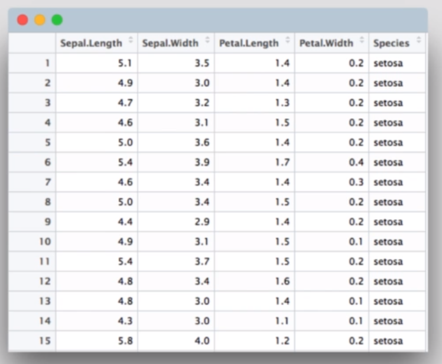Select Sepal.Width value 3.7 in row 11

[176, 261]
